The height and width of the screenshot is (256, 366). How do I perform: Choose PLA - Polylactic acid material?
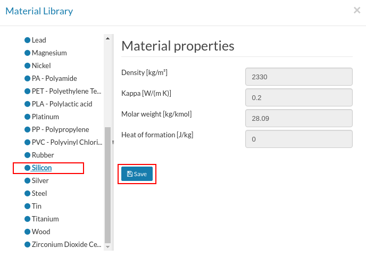62,104
